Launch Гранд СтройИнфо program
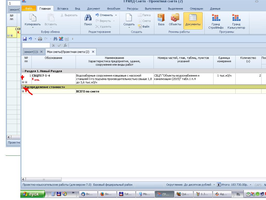The width and height of the screenshot is (266, 200). coord(216,21)
